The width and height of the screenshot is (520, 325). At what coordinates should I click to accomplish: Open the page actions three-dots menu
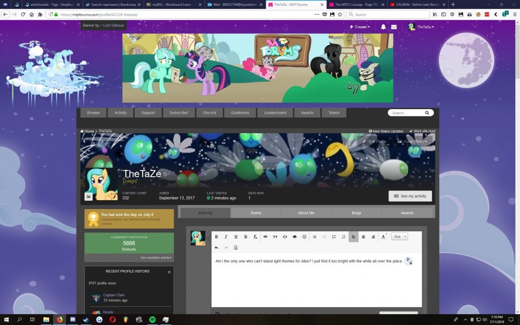[317, 15]
